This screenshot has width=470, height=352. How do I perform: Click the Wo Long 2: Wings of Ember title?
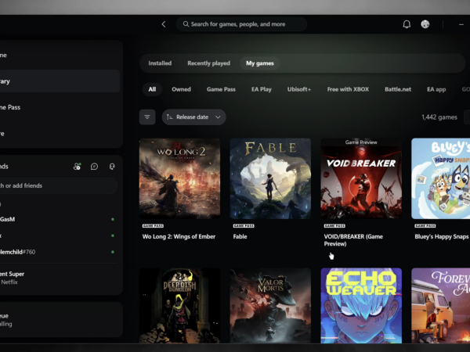(179, 236)
